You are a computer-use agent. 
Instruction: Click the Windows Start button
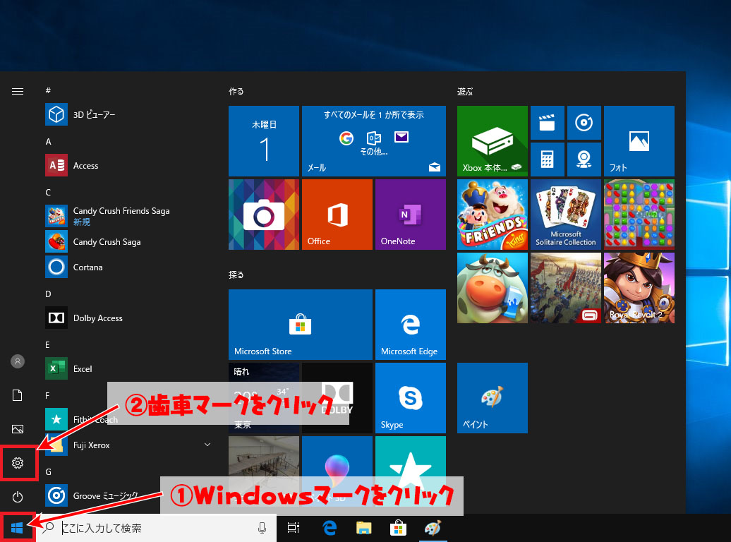click(x=17, y=528)
